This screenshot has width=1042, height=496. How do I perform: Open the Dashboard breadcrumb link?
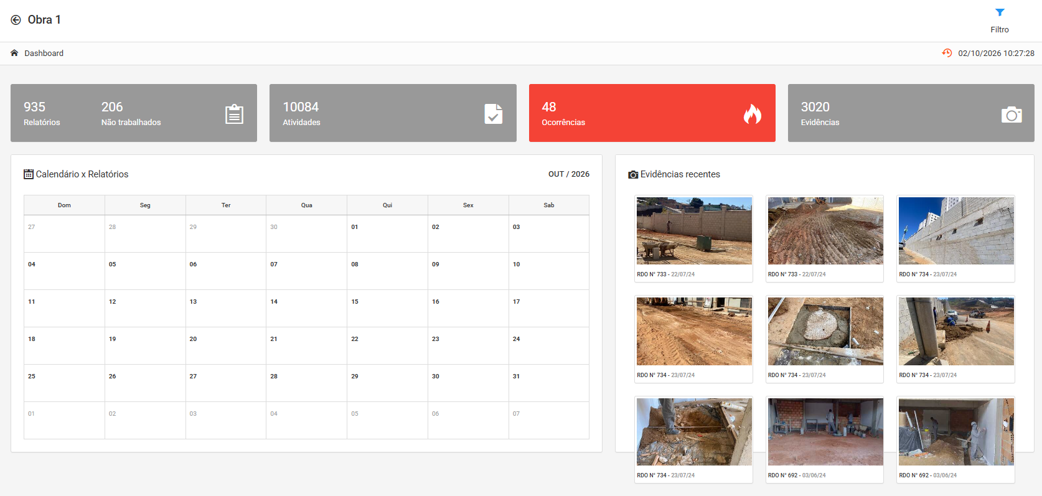(44, 53)
